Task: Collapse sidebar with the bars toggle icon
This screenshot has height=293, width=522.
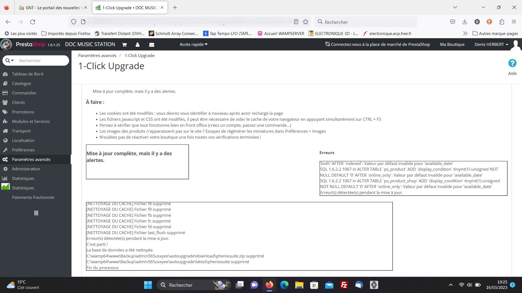Action: tap(36, 213)
